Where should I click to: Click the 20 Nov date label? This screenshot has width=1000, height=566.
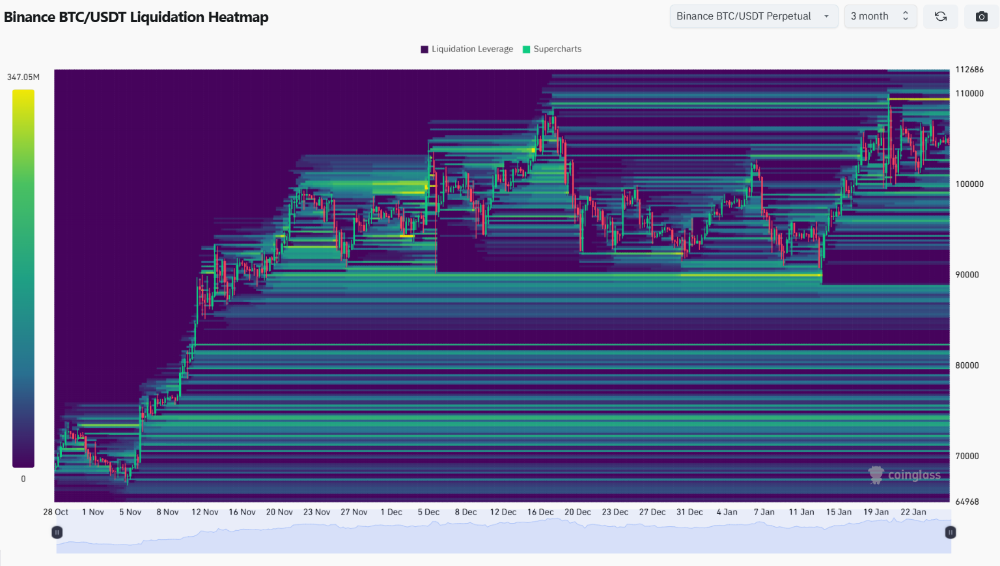[279, 512]
